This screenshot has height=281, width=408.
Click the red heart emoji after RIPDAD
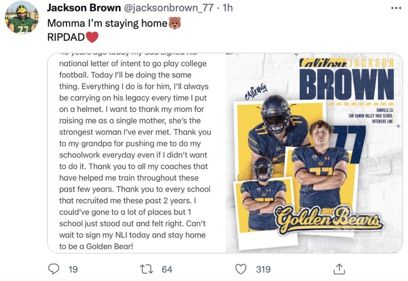[x=92, y=37]
